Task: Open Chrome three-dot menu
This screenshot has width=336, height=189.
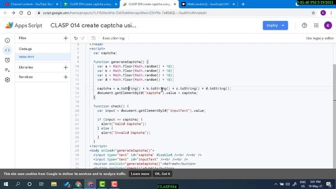Action: pyautogui.click(x=331, y=13)
